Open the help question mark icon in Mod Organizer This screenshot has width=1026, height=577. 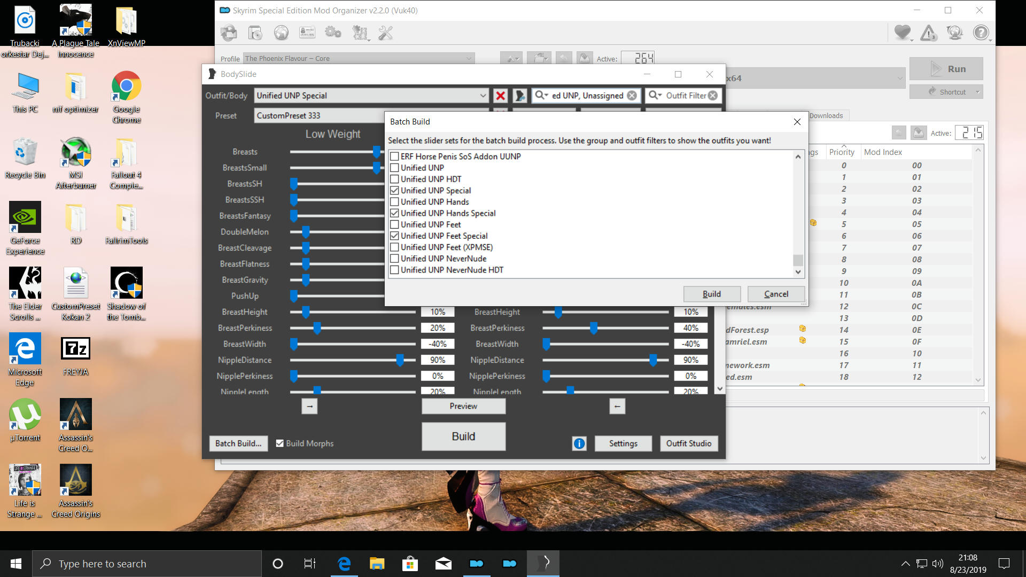981,33
